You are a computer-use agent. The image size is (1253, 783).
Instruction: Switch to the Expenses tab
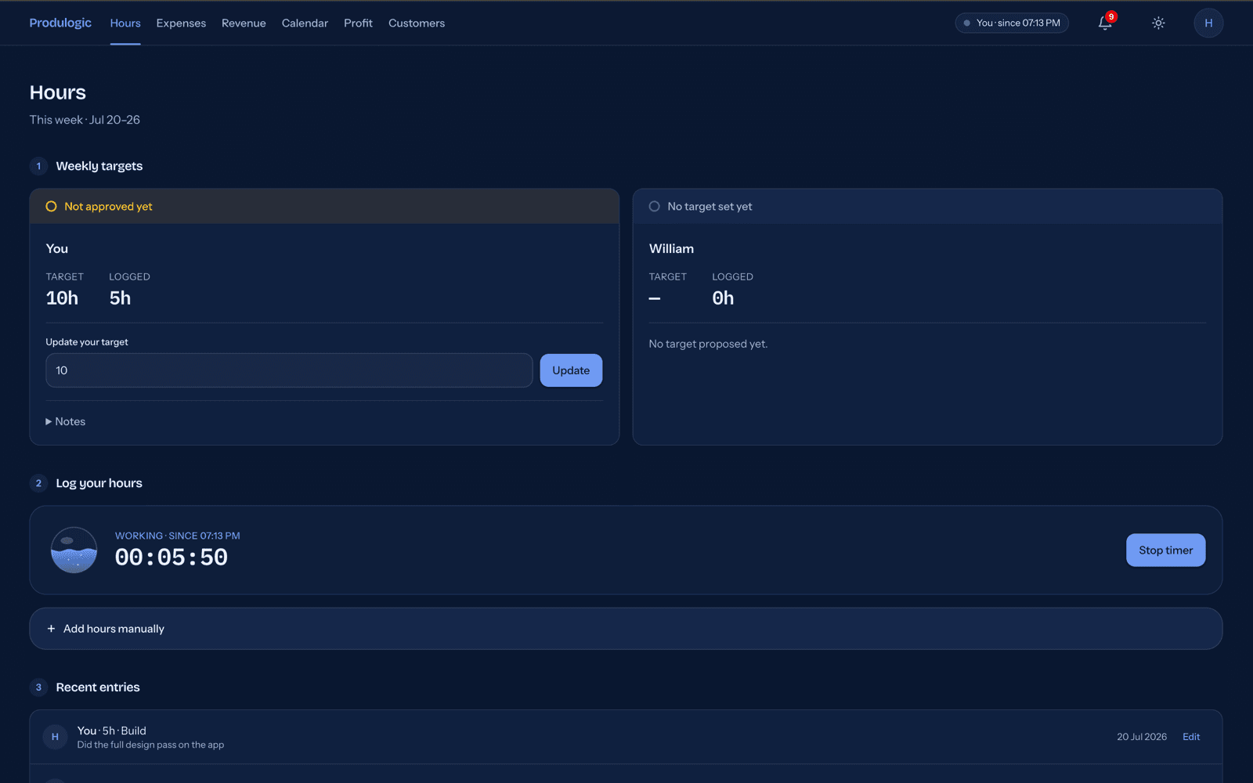click(x=181, y=23)
